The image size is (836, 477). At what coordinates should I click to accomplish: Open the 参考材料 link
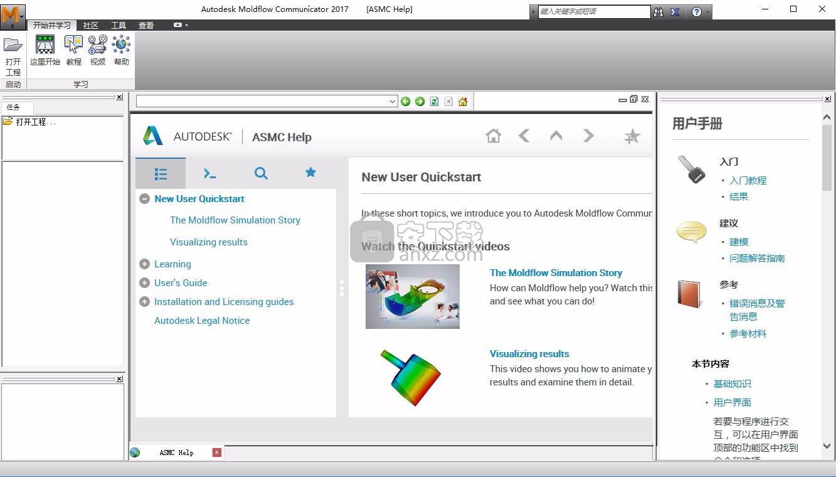tap(748, 334)
